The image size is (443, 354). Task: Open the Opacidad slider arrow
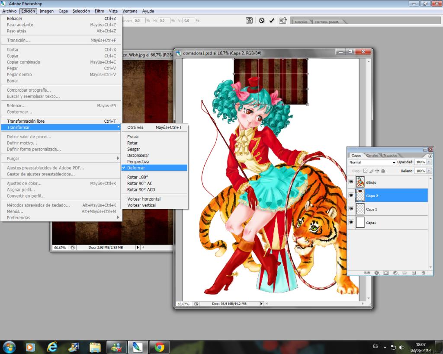click(429, 162)
